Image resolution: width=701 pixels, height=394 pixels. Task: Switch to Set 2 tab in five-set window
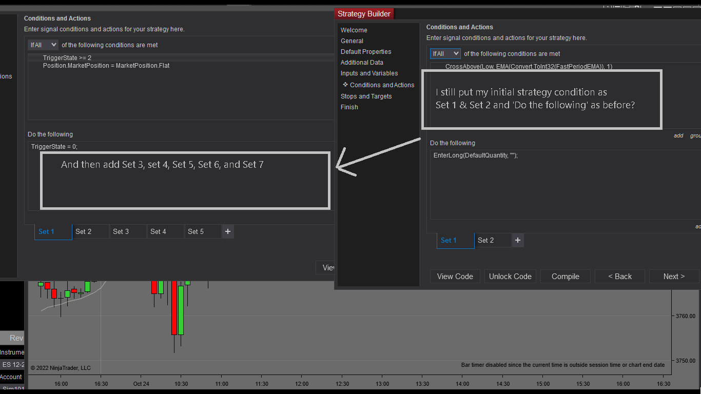coord(90,232)
